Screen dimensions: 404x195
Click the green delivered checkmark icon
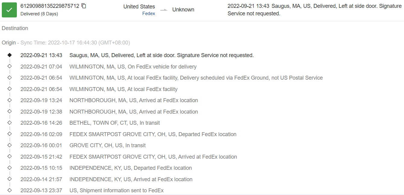pyautogui.click(x=9, y=10)
